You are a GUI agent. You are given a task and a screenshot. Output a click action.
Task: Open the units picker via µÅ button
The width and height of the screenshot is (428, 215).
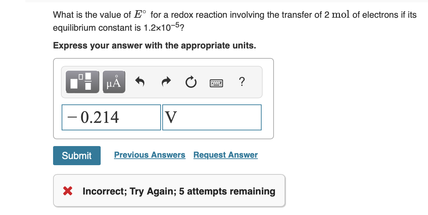tap(113, 82)
